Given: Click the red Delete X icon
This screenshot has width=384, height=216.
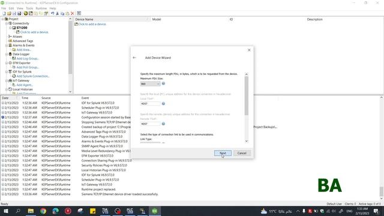Looking at the screenshot, I should [x=72, y=13].
